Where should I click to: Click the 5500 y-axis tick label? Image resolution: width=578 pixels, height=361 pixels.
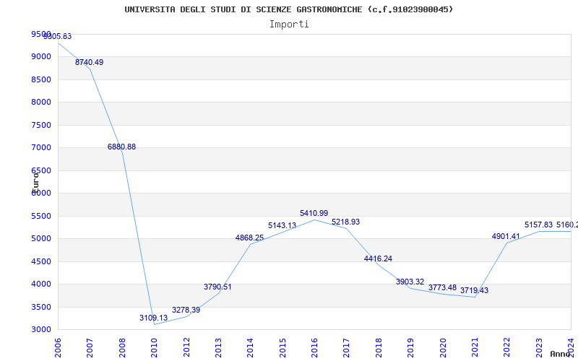click(41, 216)
